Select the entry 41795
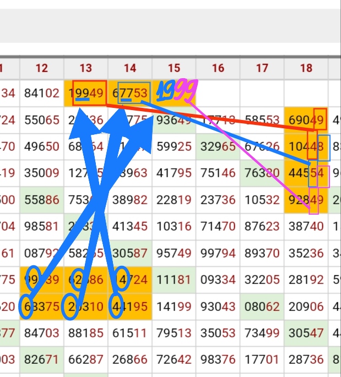 point(174,173)
